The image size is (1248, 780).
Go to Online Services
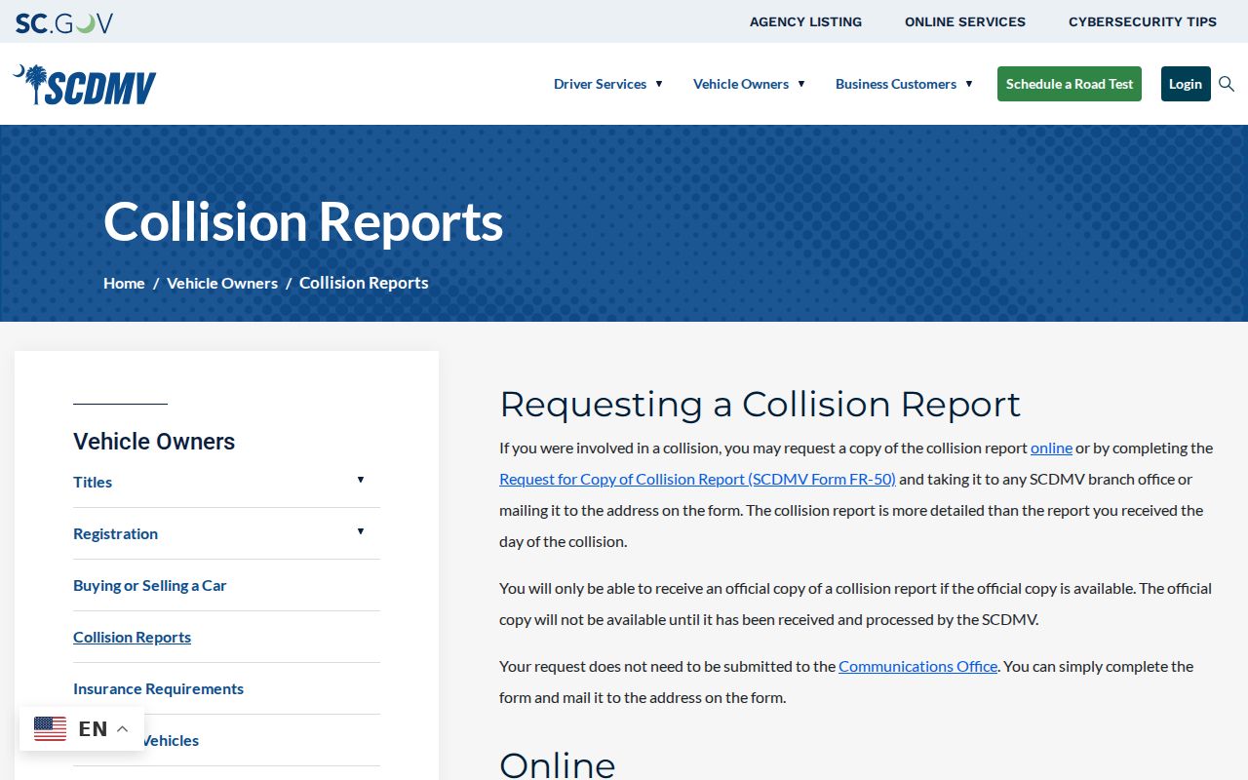[965, 21]
